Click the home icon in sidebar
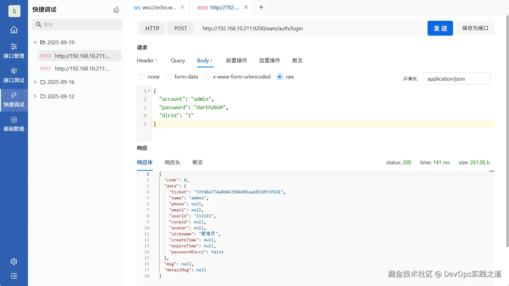509x286 pixels. pyautogui.click(x=14, y=30)
